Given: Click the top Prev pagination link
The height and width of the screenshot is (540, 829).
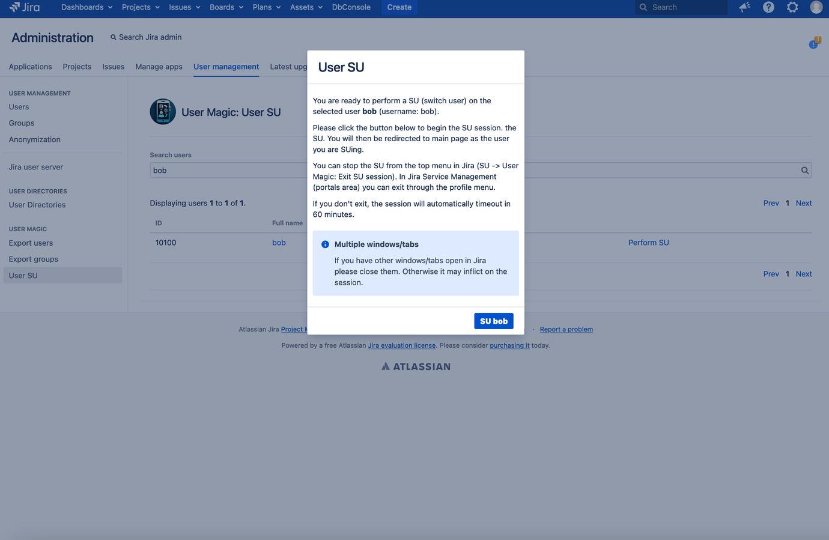Looking at the screenshot, I should point(771,203).
